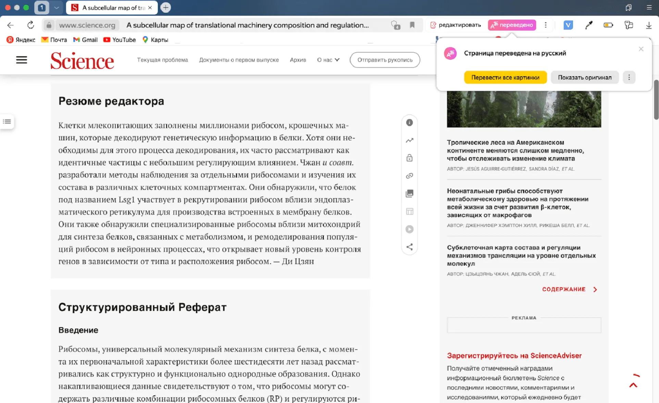Open the Яндекс bookmark
This screenshot has height=403, width=659.
click(21, 40)
